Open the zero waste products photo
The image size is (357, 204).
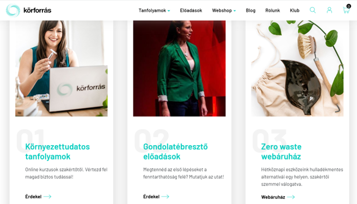tap(297, 69)
